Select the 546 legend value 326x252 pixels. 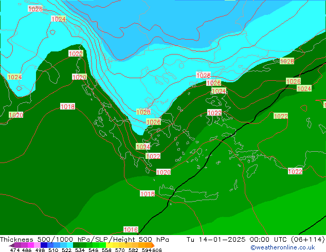(x=94, y=250)
